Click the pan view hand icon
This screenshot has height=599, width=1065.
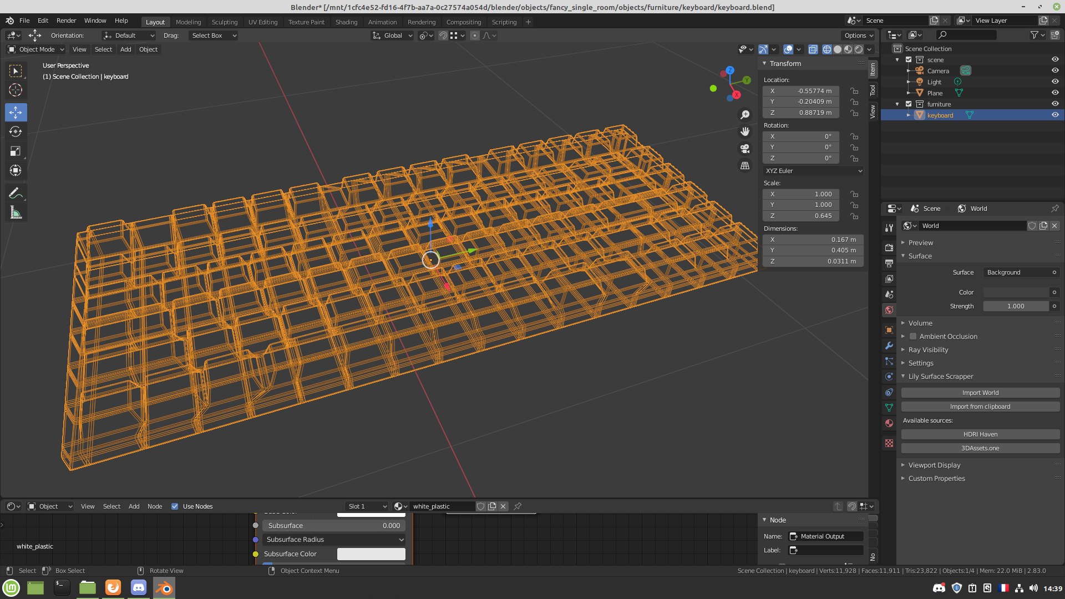point(745,131)
